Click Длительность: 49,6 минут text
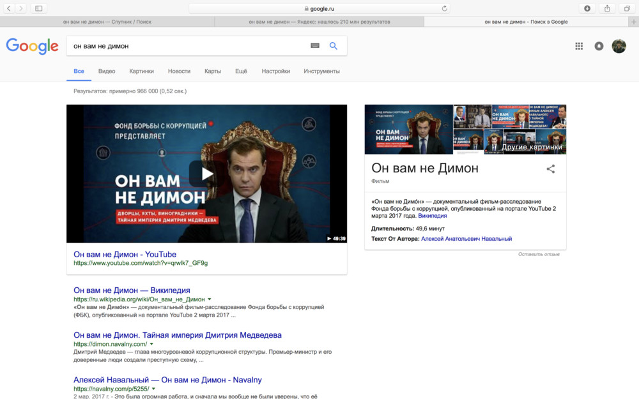 408,229
